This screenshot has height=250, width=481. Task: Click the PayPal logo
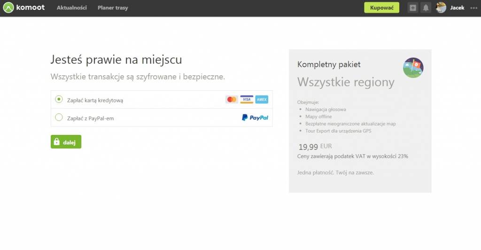255,117
